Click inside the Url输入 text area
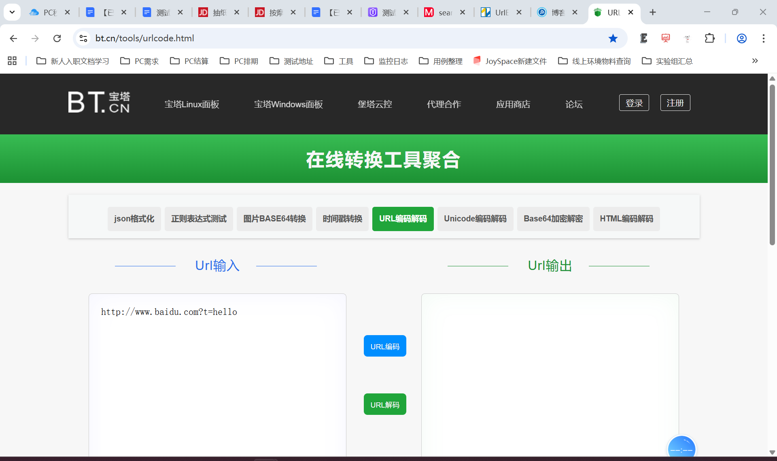This screenshot has width=777, height=461. tap(217, 372)
